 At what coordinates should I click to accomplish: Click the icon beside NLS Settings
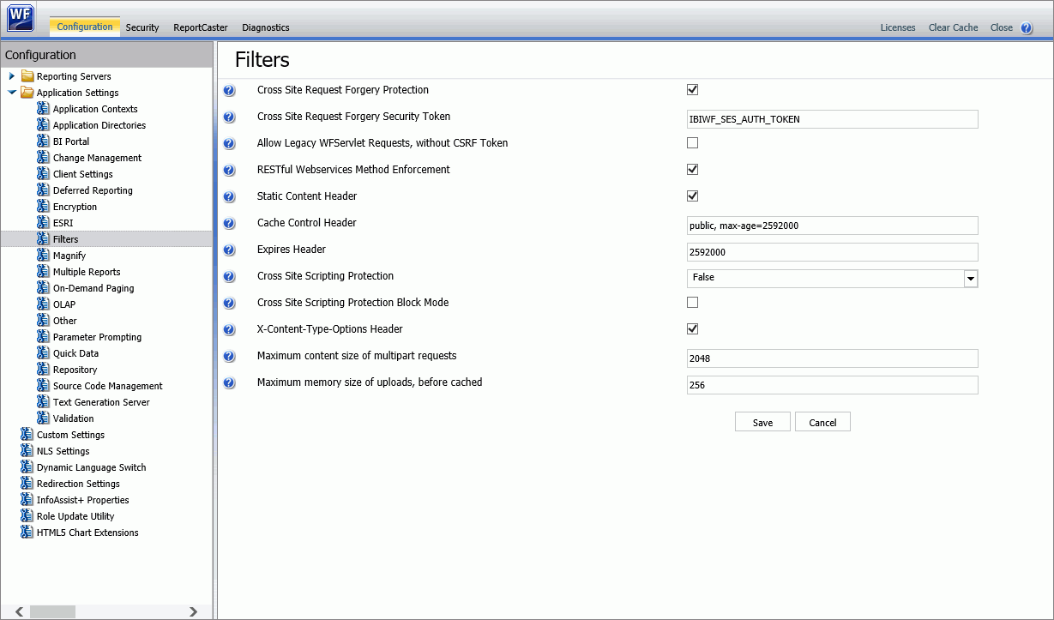click(27, 451)
